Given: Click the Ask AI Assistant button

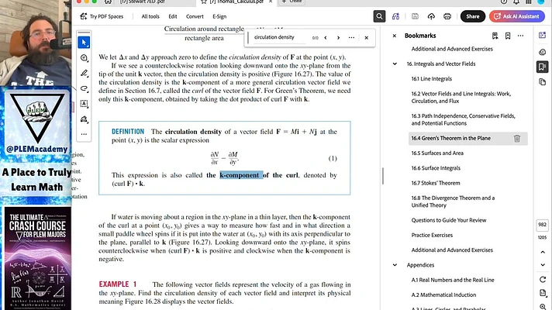Looking at the screenshot, I should pyautogui.click(x=517, y=16).
